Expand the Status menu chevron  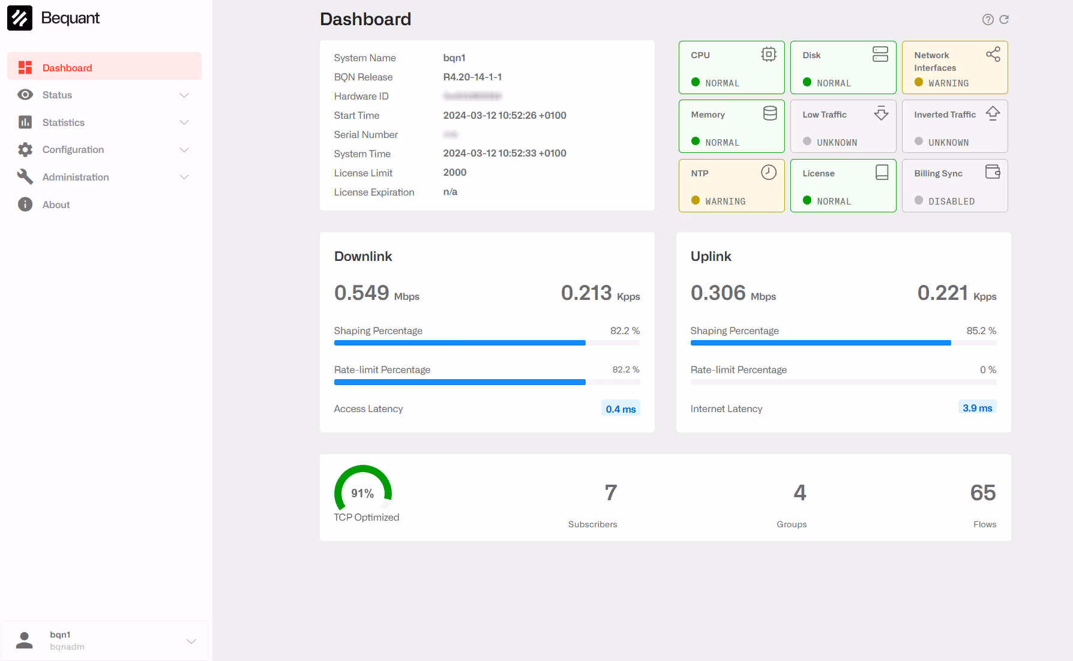tap(184, 95)
